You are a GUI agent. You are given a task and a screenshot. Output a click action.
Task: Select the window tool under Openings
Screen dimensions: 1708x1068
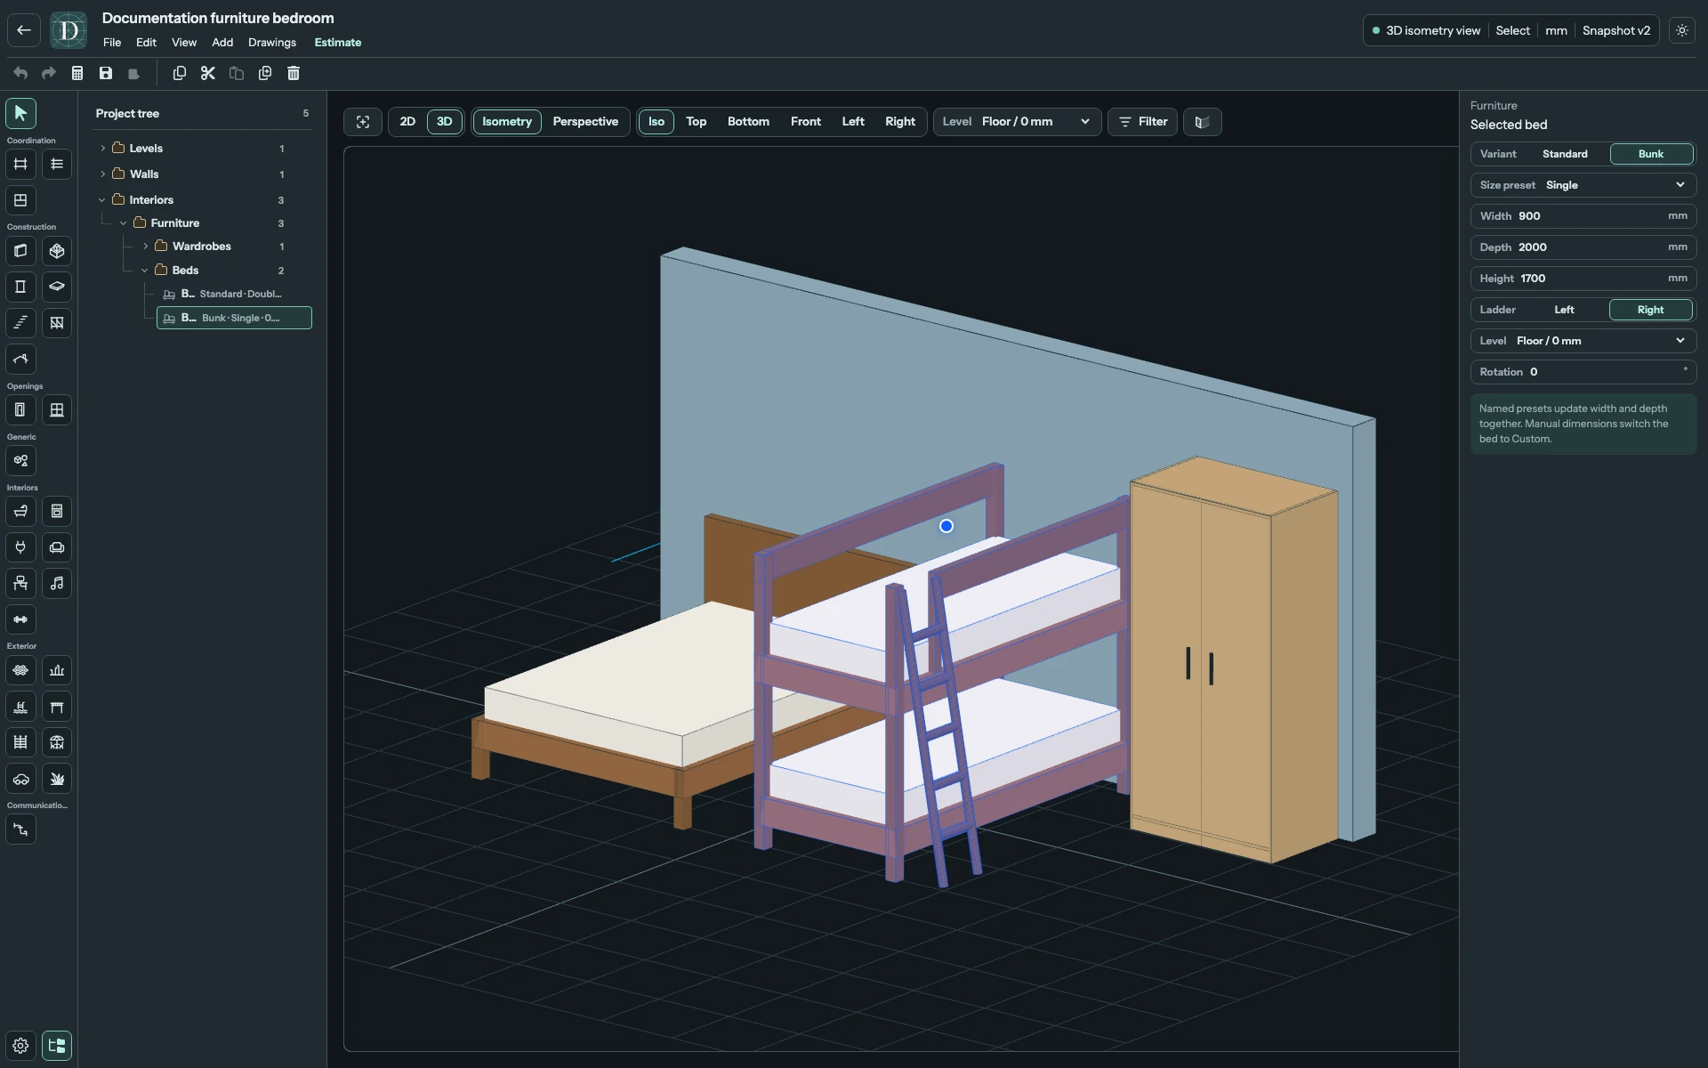(57, 409)
